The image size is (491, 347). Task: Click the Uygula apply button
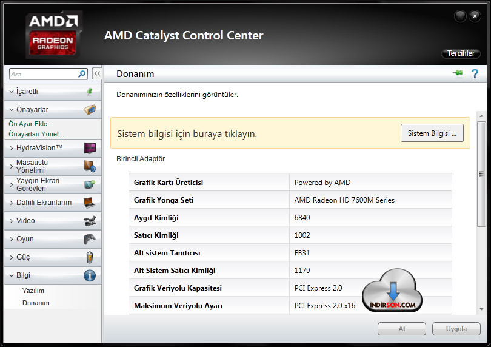coord(456,329)
